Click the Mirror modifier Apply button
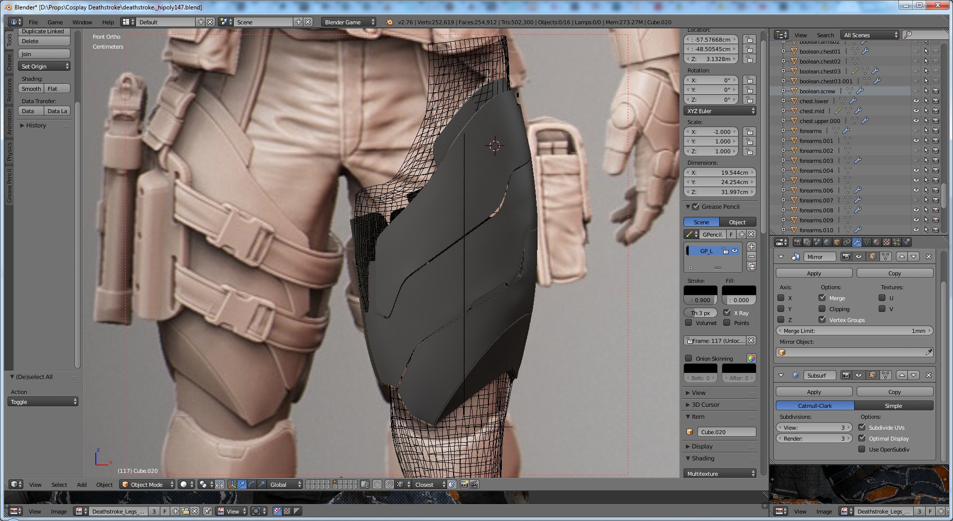 (814, 273)
